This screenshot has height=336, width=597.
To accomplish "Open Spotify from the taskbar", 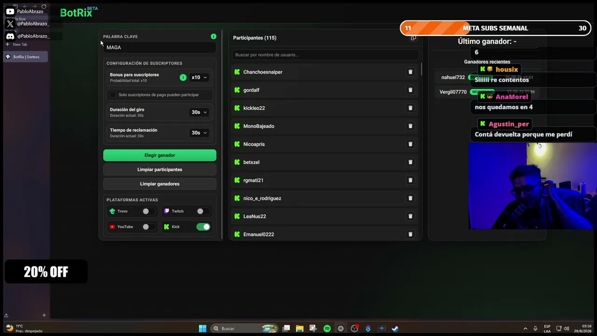I will click(327, 329).
